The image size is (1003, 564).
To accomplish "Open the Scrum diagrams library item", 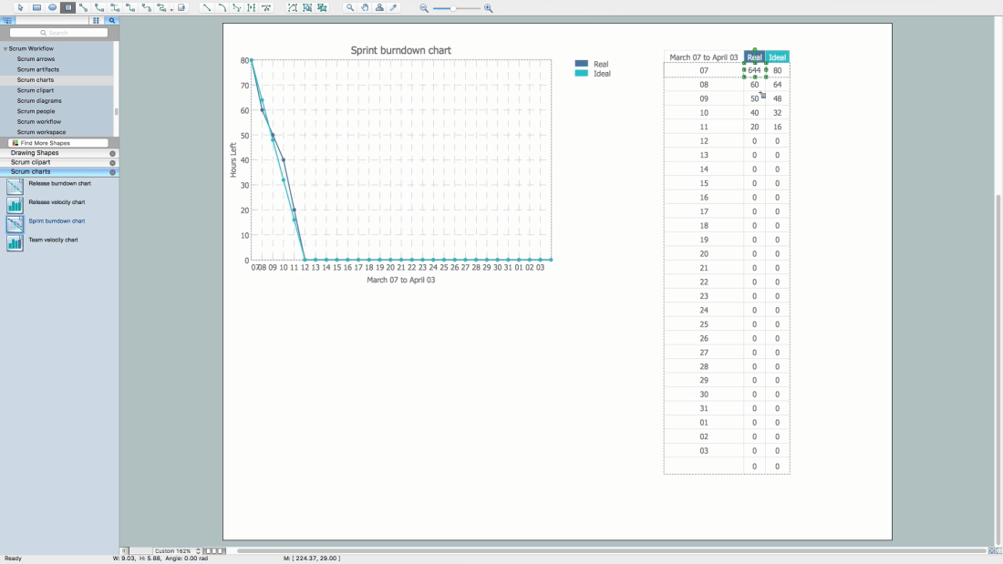I will point(39,101).
